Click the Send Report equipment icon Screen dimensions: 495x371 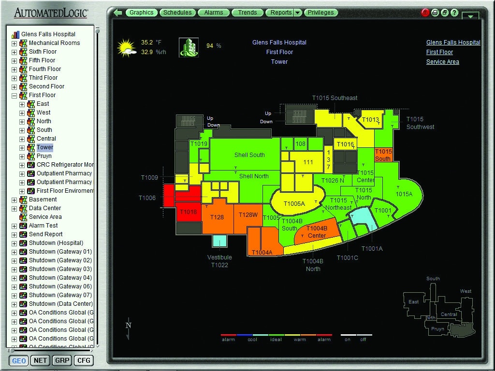tap(23, 234)
